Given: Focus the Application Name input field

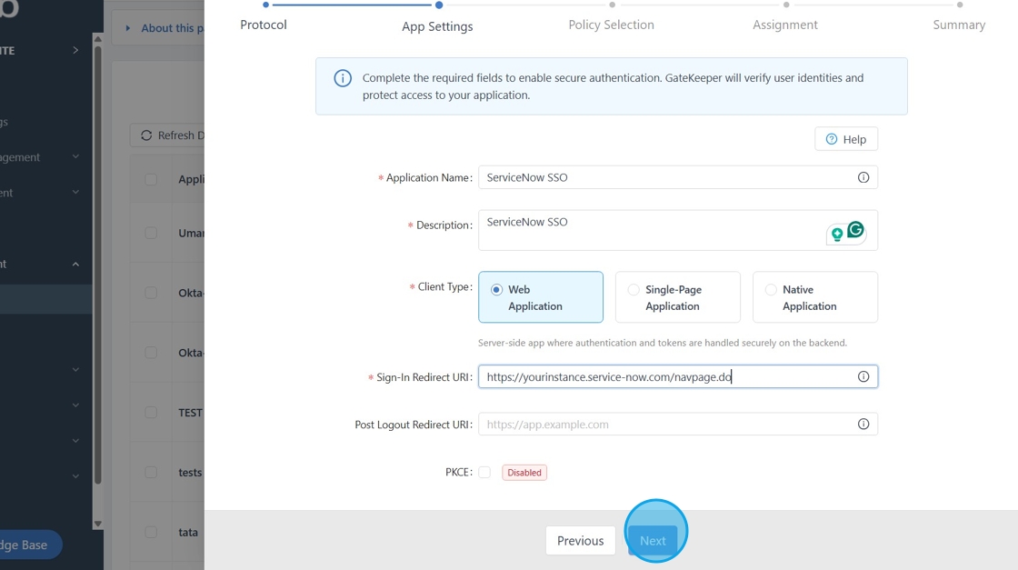Looking at the screenshot, I should coord(678,177).
